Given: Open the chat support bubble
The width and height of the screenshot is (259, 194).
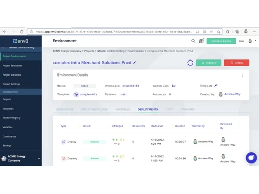Looking at the screenshot, I should [251, 158].
